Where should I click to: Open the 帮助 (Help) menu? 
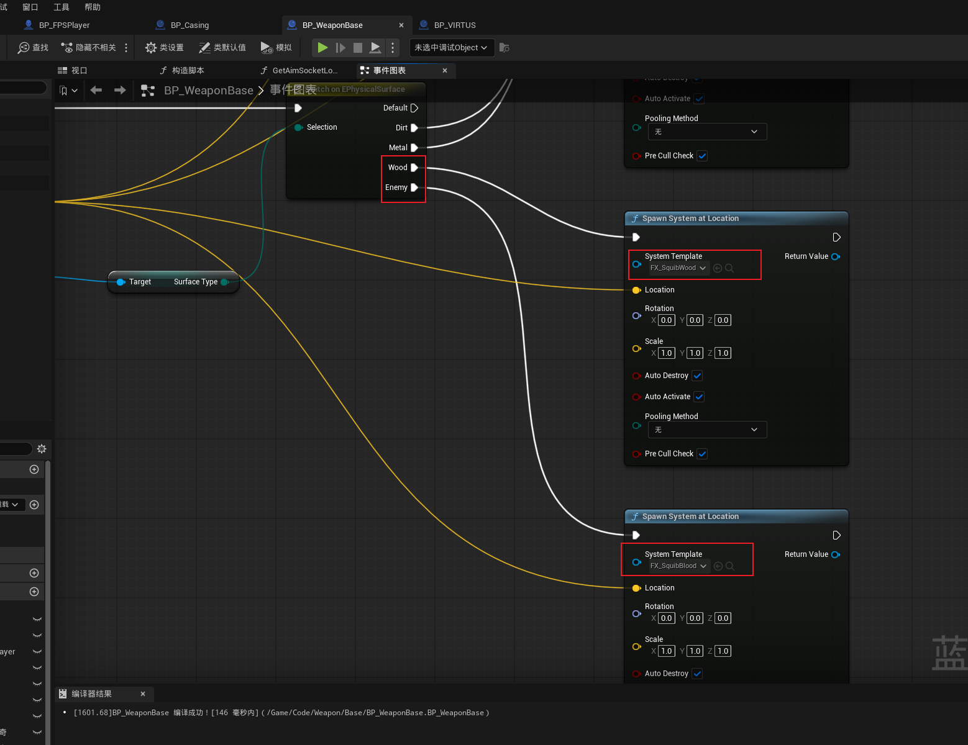point(93,7)
